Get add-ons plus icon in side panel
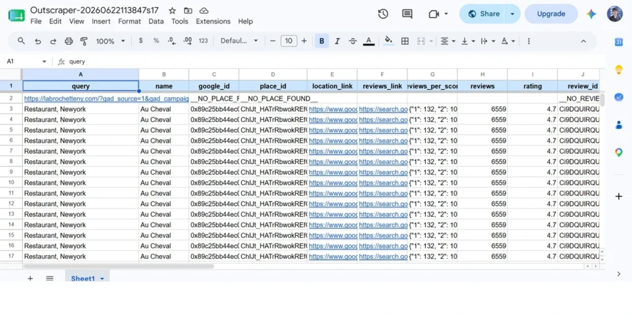 [618, 197]
